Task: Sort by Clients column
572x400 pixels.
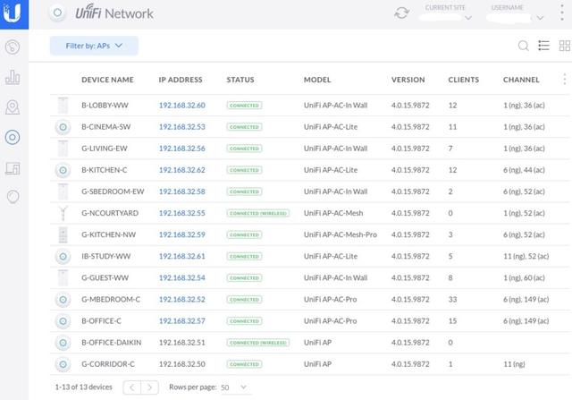Action: pyautogui.click(x=463, y=80)
